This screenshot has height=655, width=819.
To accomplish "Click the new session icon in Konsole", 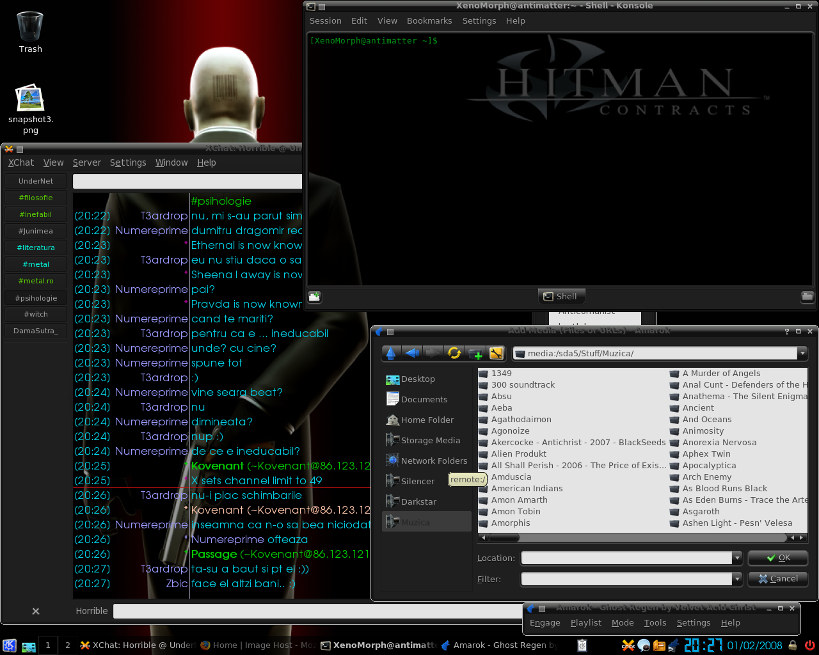I will (315, 296).
